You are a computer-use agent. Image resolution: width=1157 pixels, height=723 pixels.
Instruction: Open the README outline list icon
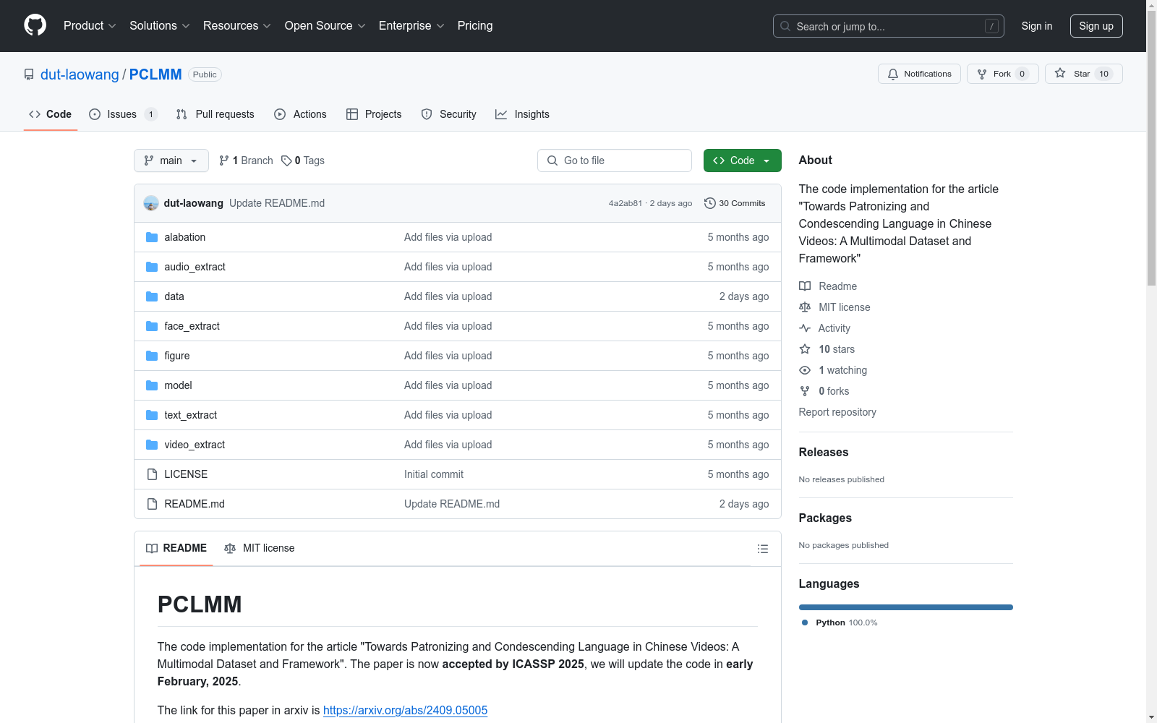(x=762, y=549)
